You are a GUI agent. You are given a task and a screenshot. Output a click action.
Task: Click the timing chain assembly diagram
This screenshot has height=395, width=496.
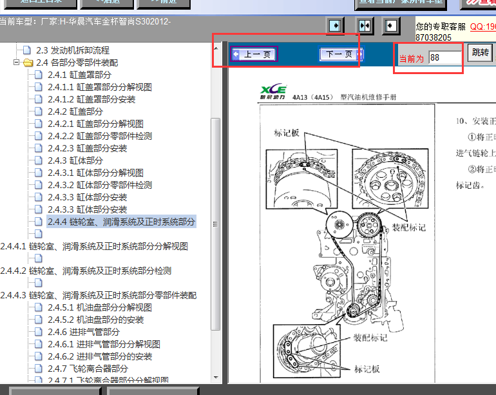point(347,243)
